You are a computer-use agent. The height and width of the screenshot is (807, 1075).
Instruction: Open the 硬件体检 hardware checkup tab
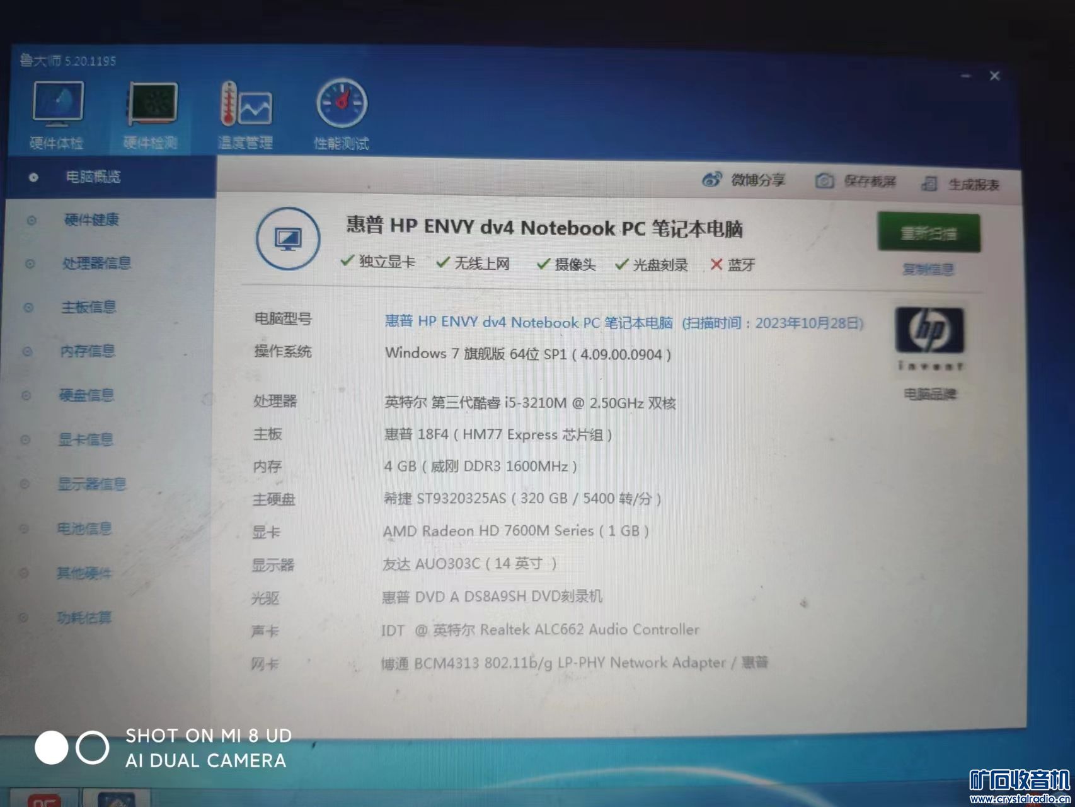coord(57,115)
